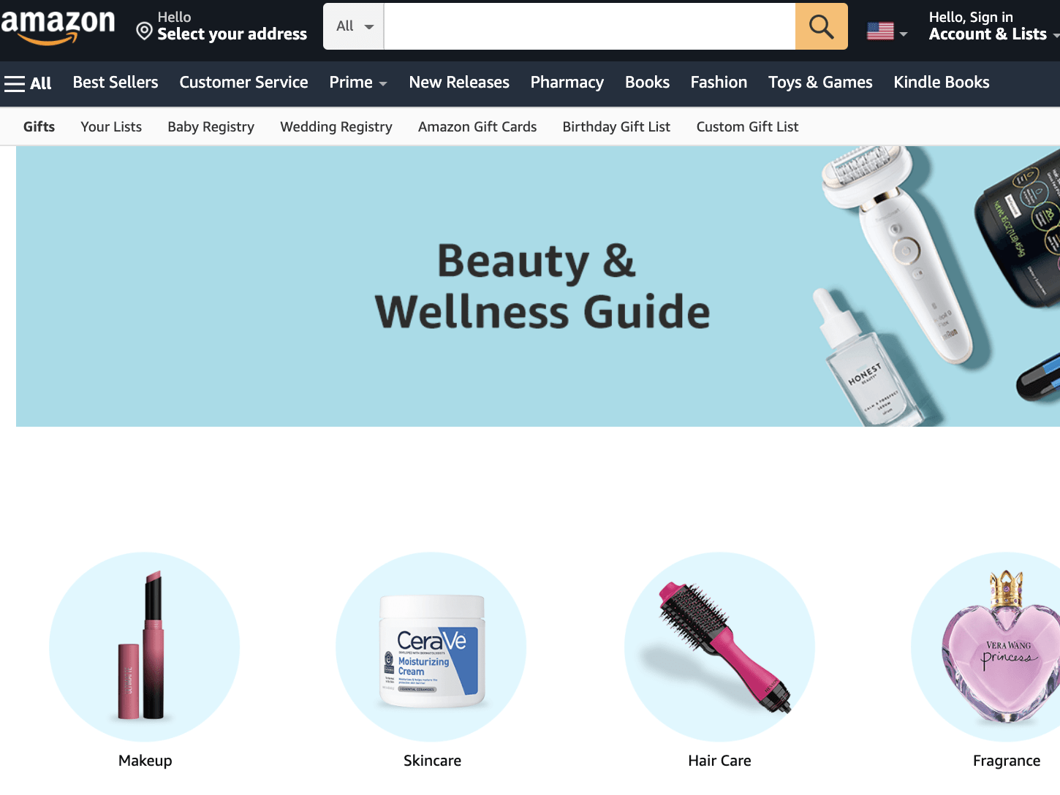Viewport: 1060px width, 795px height.
Task: Select the Amazon Gift Cards tab
Action: pos(477,127)
